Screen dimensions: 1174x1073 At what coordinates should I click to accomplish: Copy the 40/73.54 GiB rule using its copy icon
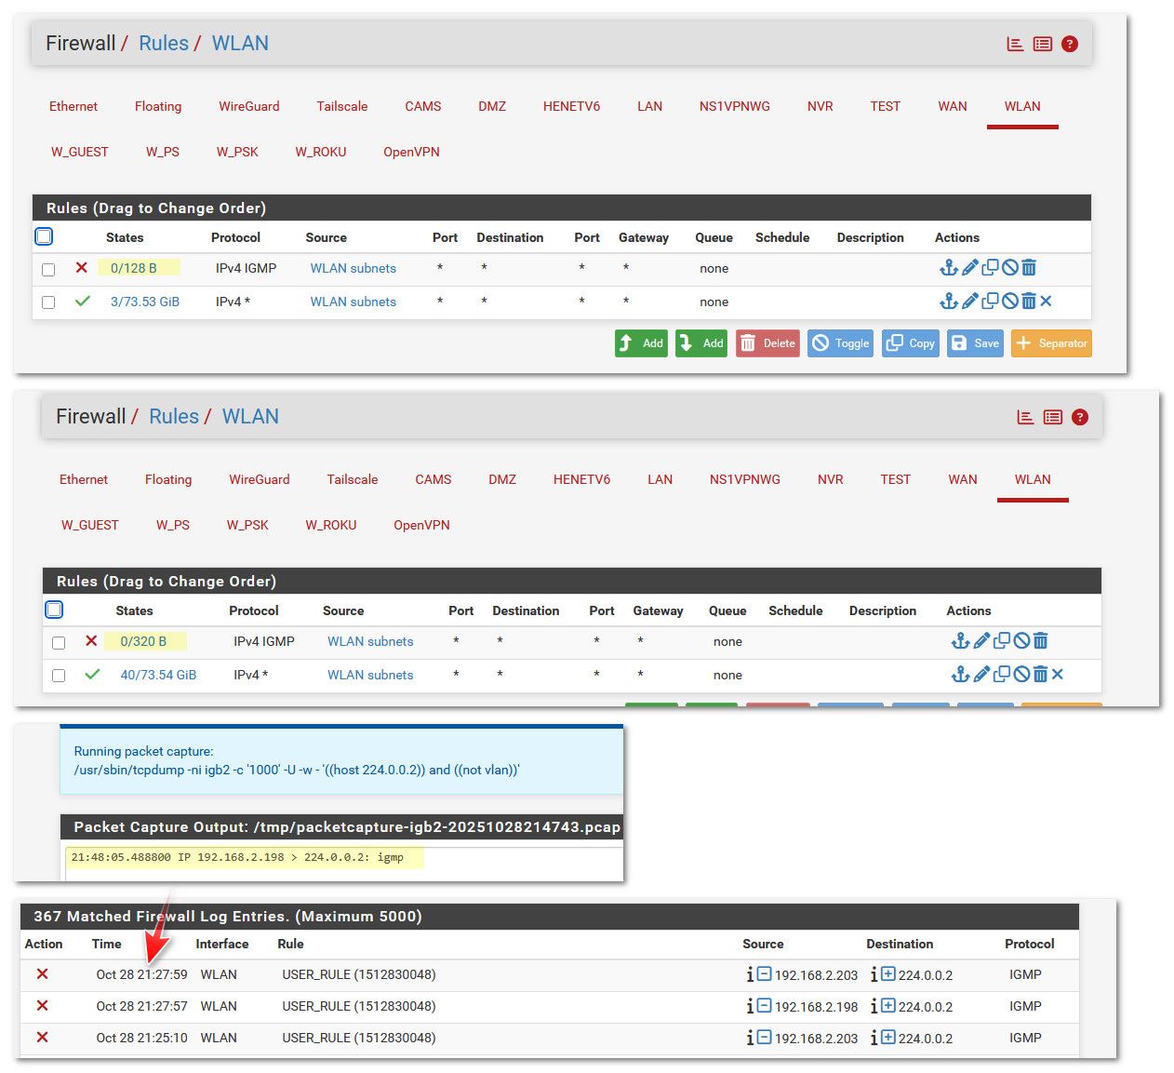(x=1001, y=675)
